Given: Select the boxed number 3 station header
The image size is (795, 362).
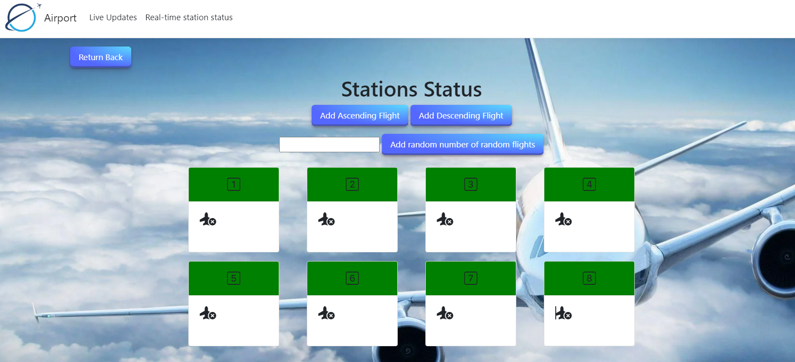Looking at the screenshot, I should click(x=471, y=184).
